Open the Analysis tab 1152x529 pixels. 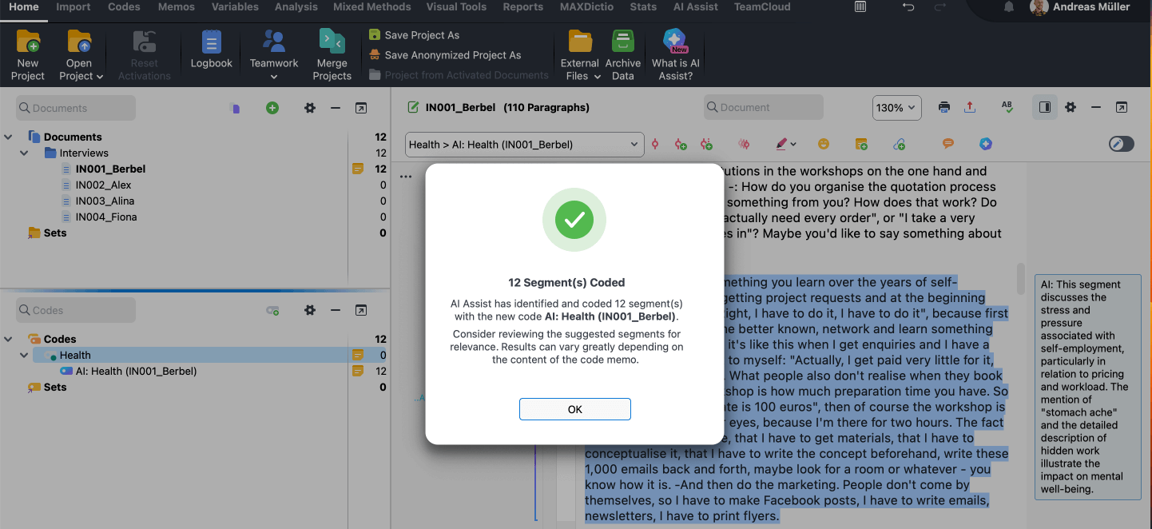(296, 6)
